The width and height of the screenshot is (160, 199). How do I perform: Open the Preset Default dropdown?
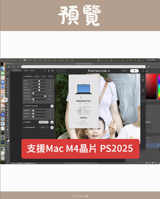click(37, 70)
